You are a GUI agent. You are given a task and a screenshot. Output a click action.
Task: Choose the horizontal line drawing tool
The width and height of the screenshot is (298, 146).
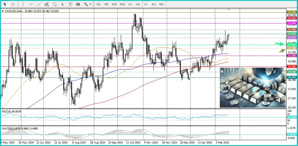pos(31,4)
